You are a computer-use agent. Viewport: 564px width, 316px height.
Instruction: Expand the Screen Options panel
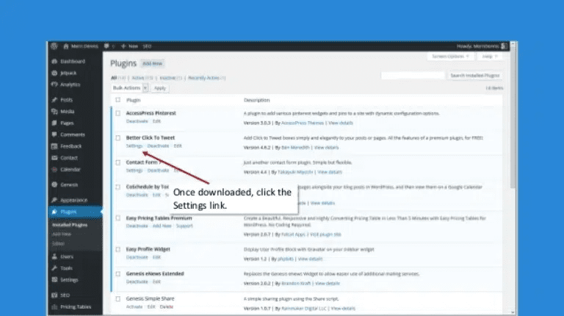[x=450, y=56]
